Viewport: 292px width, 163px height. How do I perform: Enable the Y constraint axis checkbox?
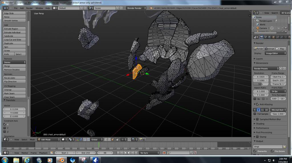tap(5, 128)
